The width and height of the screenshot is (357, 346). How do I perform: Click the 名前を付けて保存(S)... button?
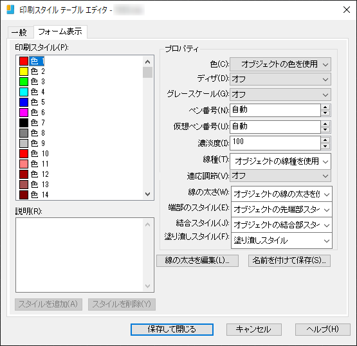click(x=289, y=260)
